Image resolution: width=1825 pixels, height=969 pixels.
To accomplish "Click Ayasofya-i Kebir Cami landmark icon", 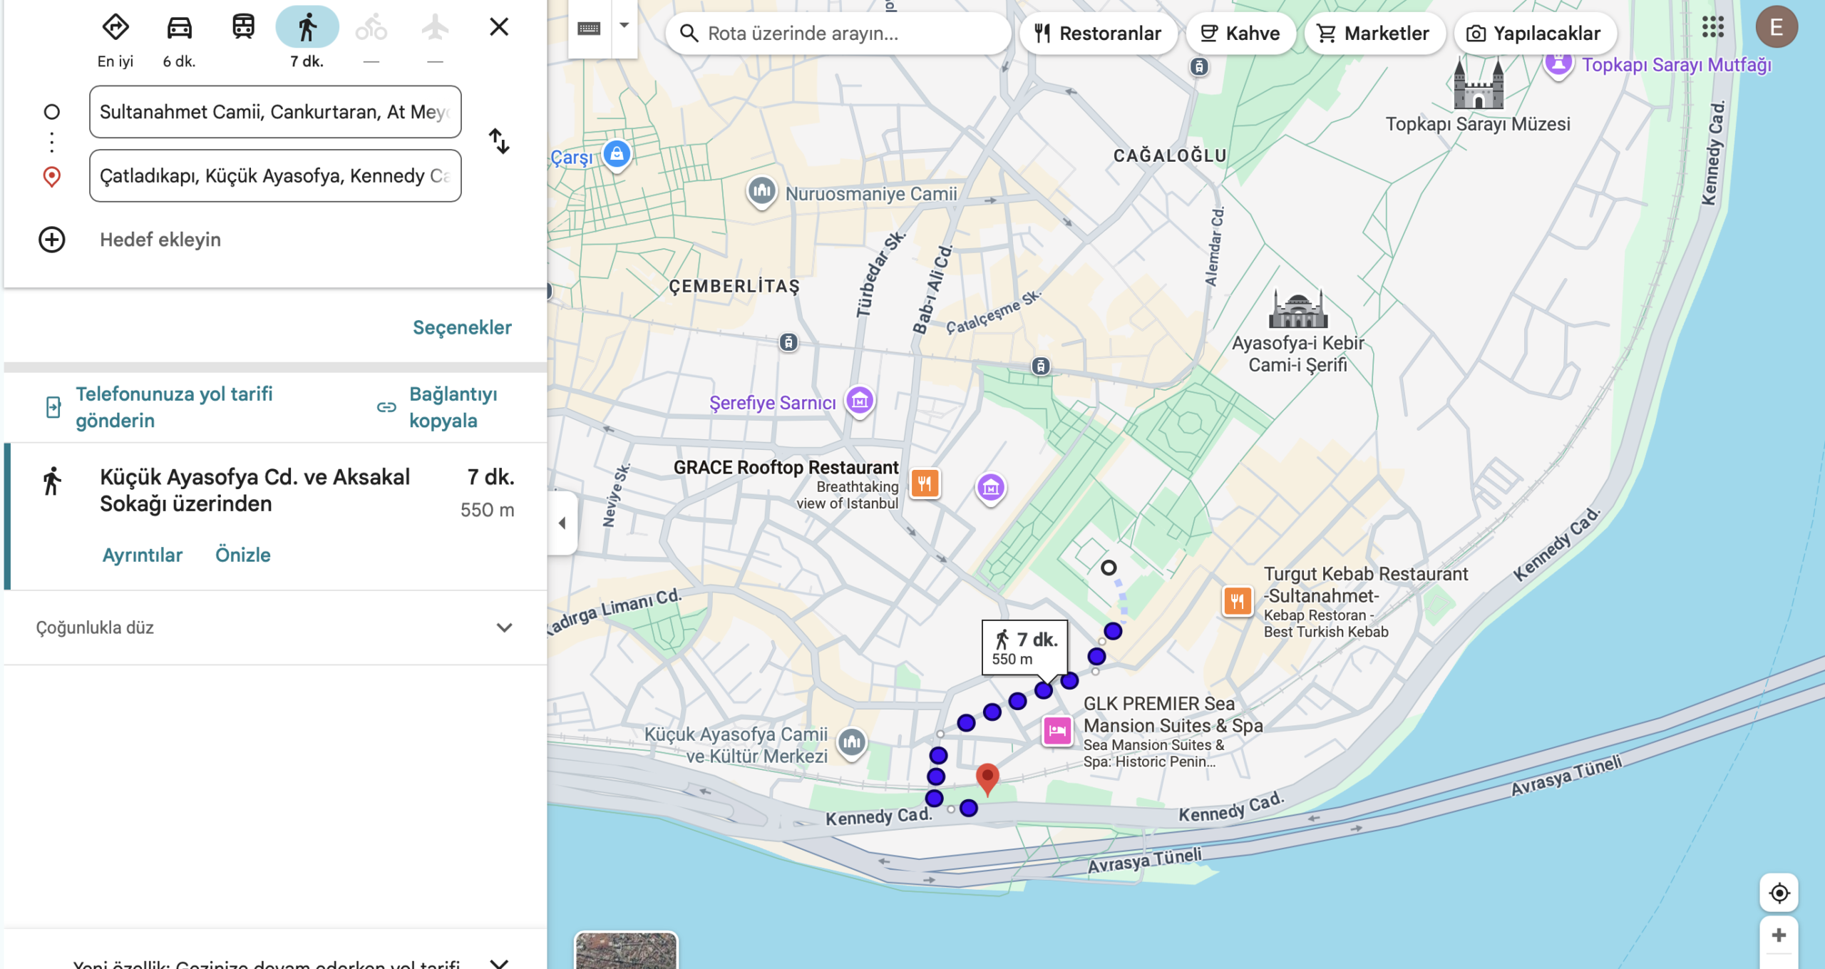I will (1298, 308).
